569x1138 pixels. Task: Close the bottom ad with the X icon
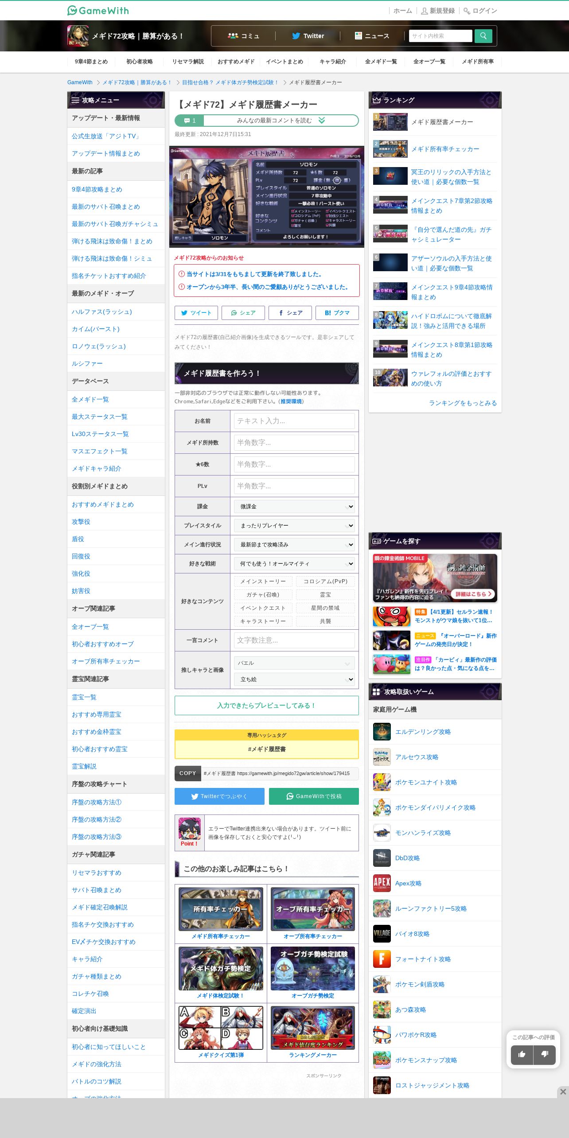click(563, 1092)
